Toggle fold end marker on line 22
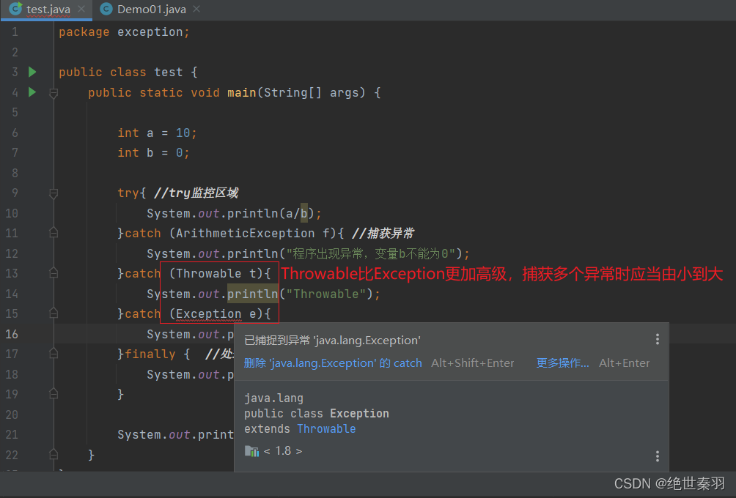This screenshot has width=736, height=498. coord(54,454)
